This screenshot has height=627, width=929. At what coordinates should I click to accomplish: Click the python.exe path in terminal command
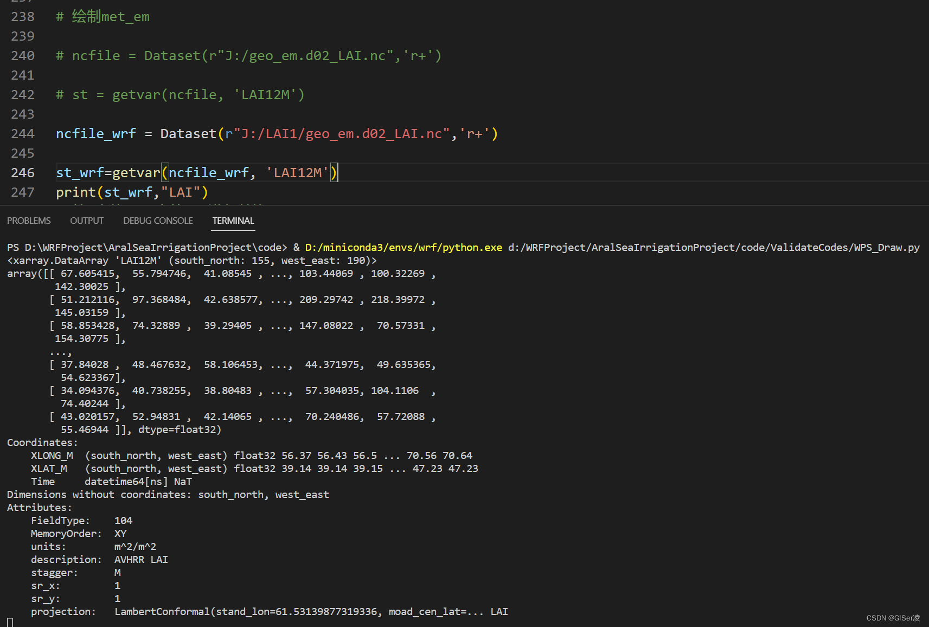coord(403,248)
